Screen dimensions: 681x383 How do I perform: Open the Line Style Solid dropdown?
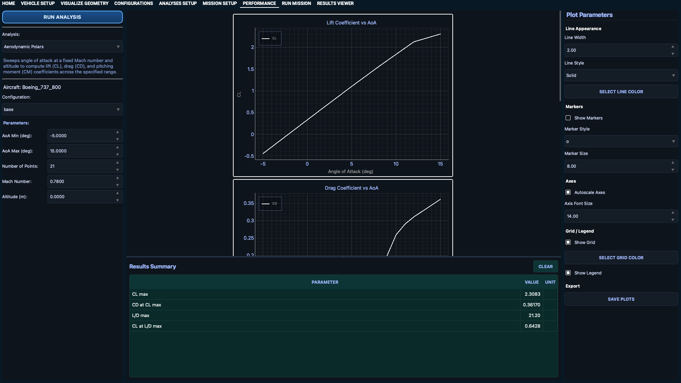(x=621, y=76)
